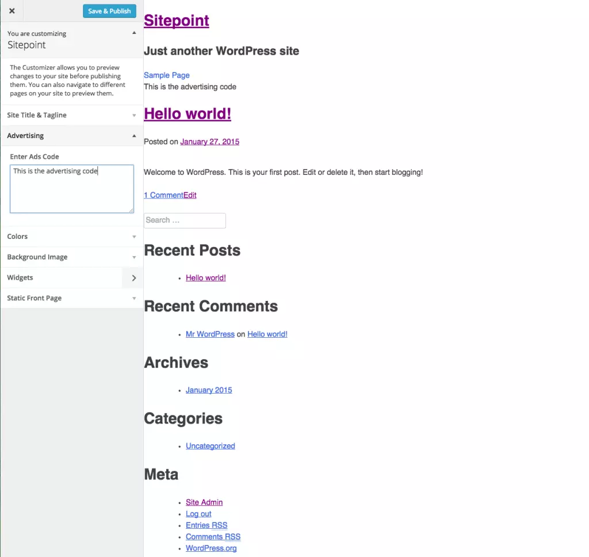This screenshot has height=557, width=589.
Task: Collapse the customizing header with the arrow icon
Action: tap(133, 33)
